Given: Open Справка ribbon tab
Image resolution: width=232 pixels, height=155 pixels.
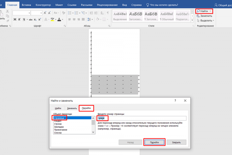Looking at the screenshot, I should 136,5.
